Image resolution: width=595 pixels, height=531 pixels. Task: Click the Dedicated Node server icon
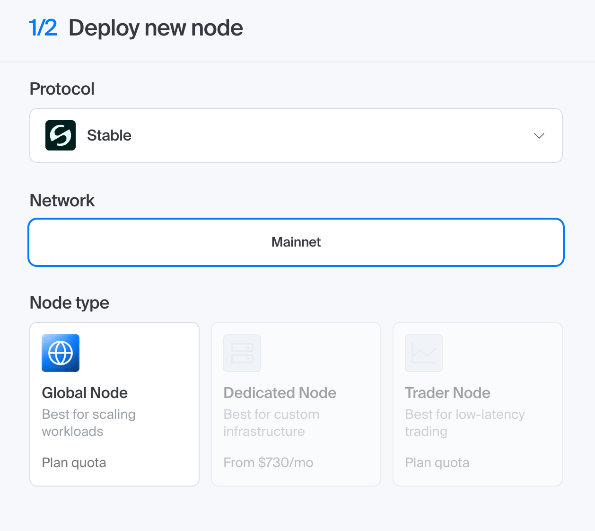[242, 353]
